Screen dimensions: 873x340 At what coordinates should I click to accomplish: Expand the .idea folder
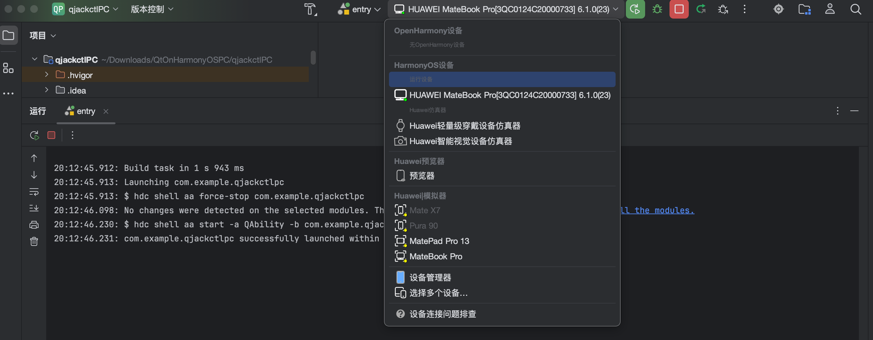click(x=47, y=90)
